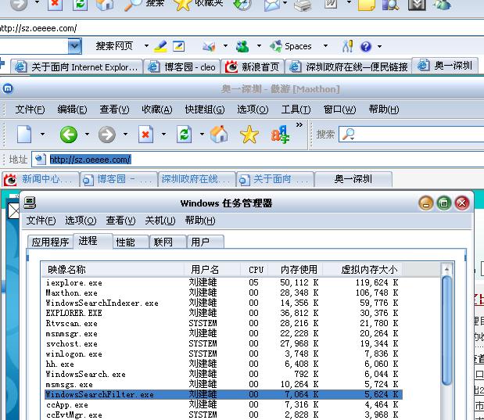Viewport: 484px width, 420px height.
Task: Refresh page in Maxthon toolbar
Action: pos(185,135)
